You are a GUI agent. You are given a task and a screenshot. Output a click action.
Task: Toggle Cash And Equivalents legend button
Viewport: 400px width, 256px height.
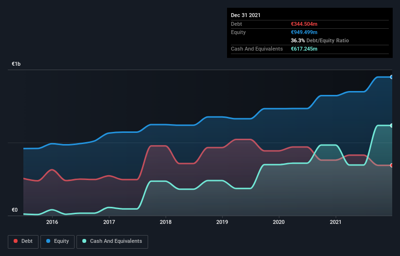pyautogui.click(x=112, y=241)
